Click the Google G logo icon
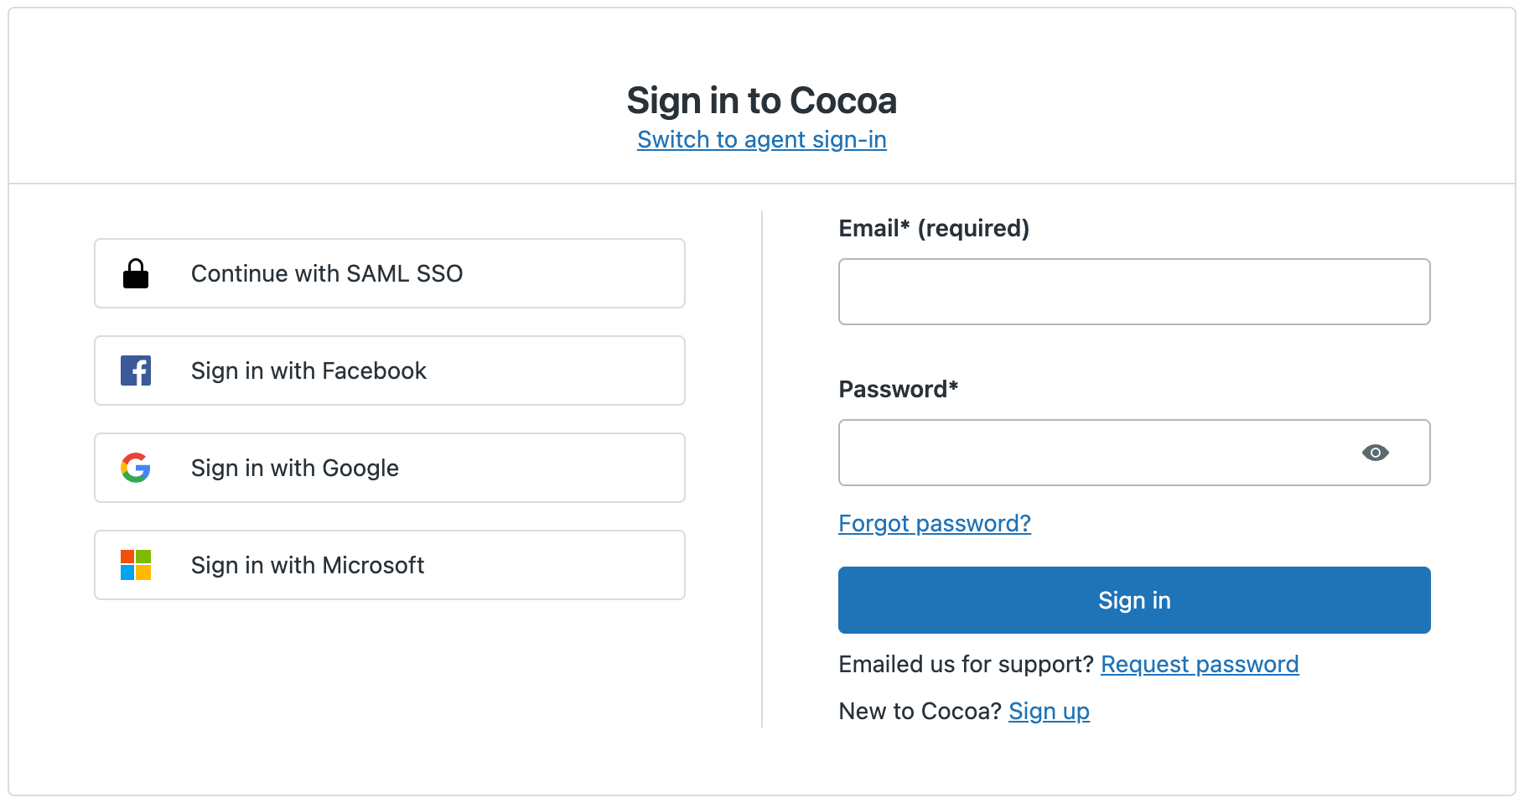The width and height of the screenshot is (1524, 803). tap(136, 468)
